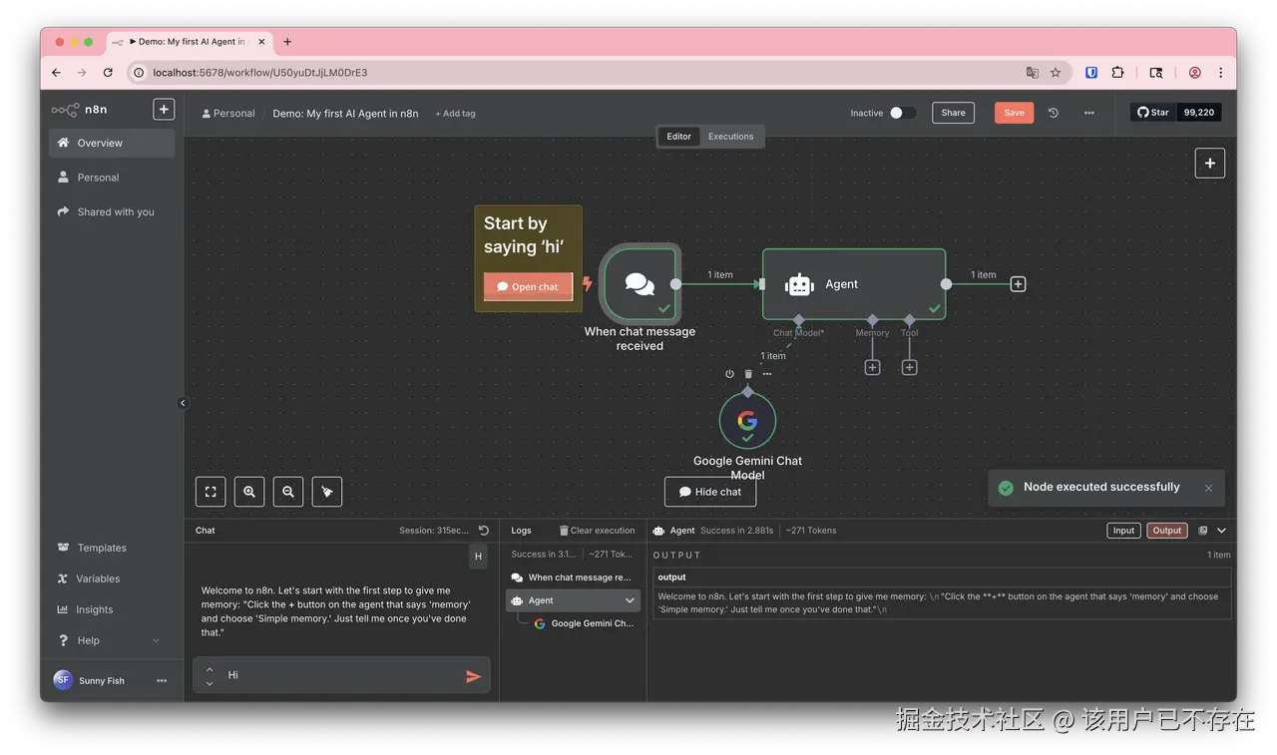Open the Templates page

[x=112, y=548]
